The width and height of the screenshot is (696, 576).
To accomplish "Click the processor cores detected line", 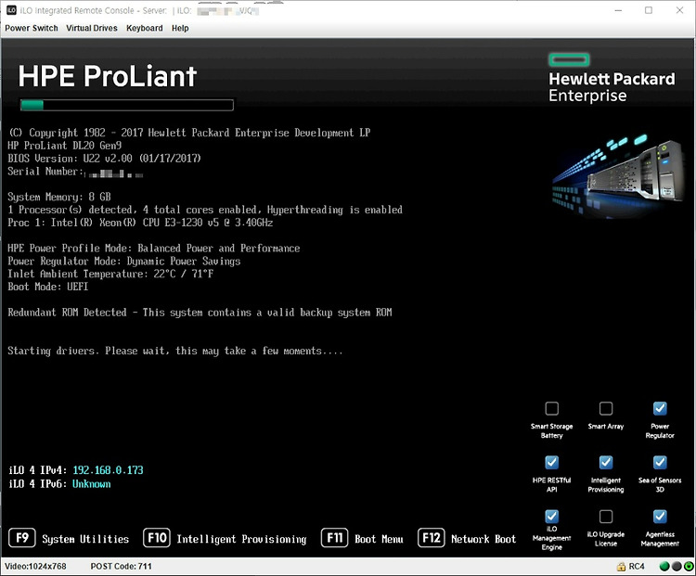I will click(x=205, y=210).
